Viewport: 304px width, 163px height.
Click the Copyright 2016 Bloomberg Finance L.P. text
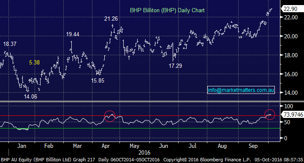[207, 160]
